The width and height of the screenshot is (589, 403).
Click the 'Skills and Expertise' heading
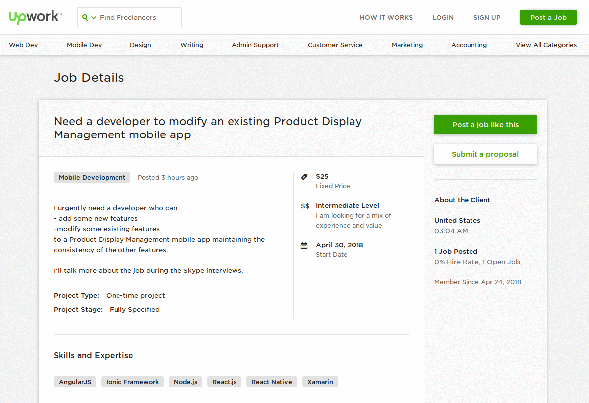pos(94,355)
